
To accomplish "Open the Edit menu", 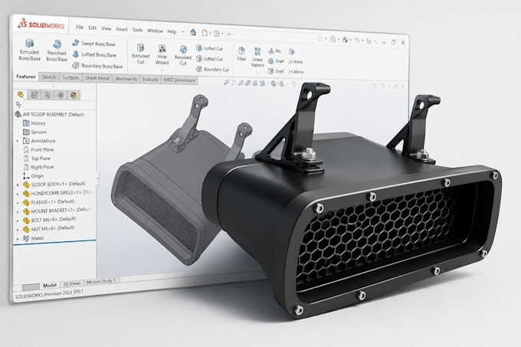I will (x=93, y=28).
